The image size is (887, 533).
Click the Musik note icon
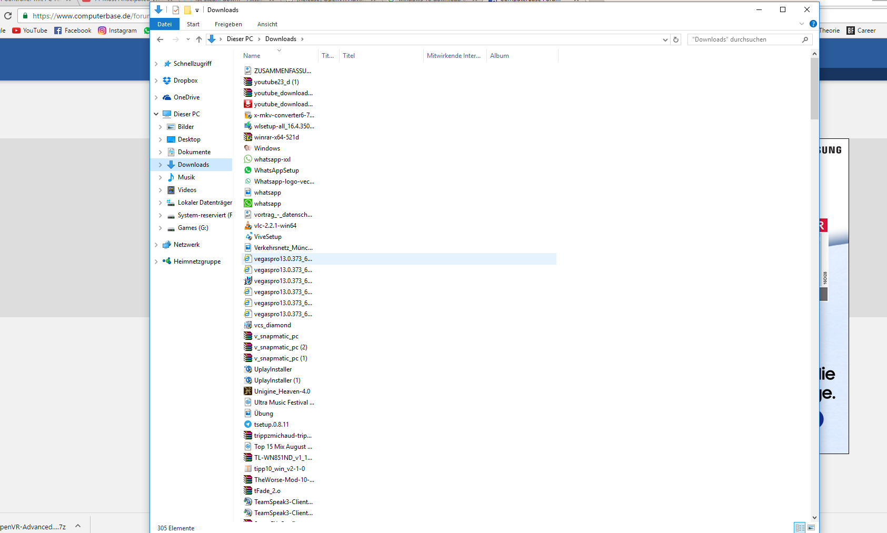tap(171, 177)
